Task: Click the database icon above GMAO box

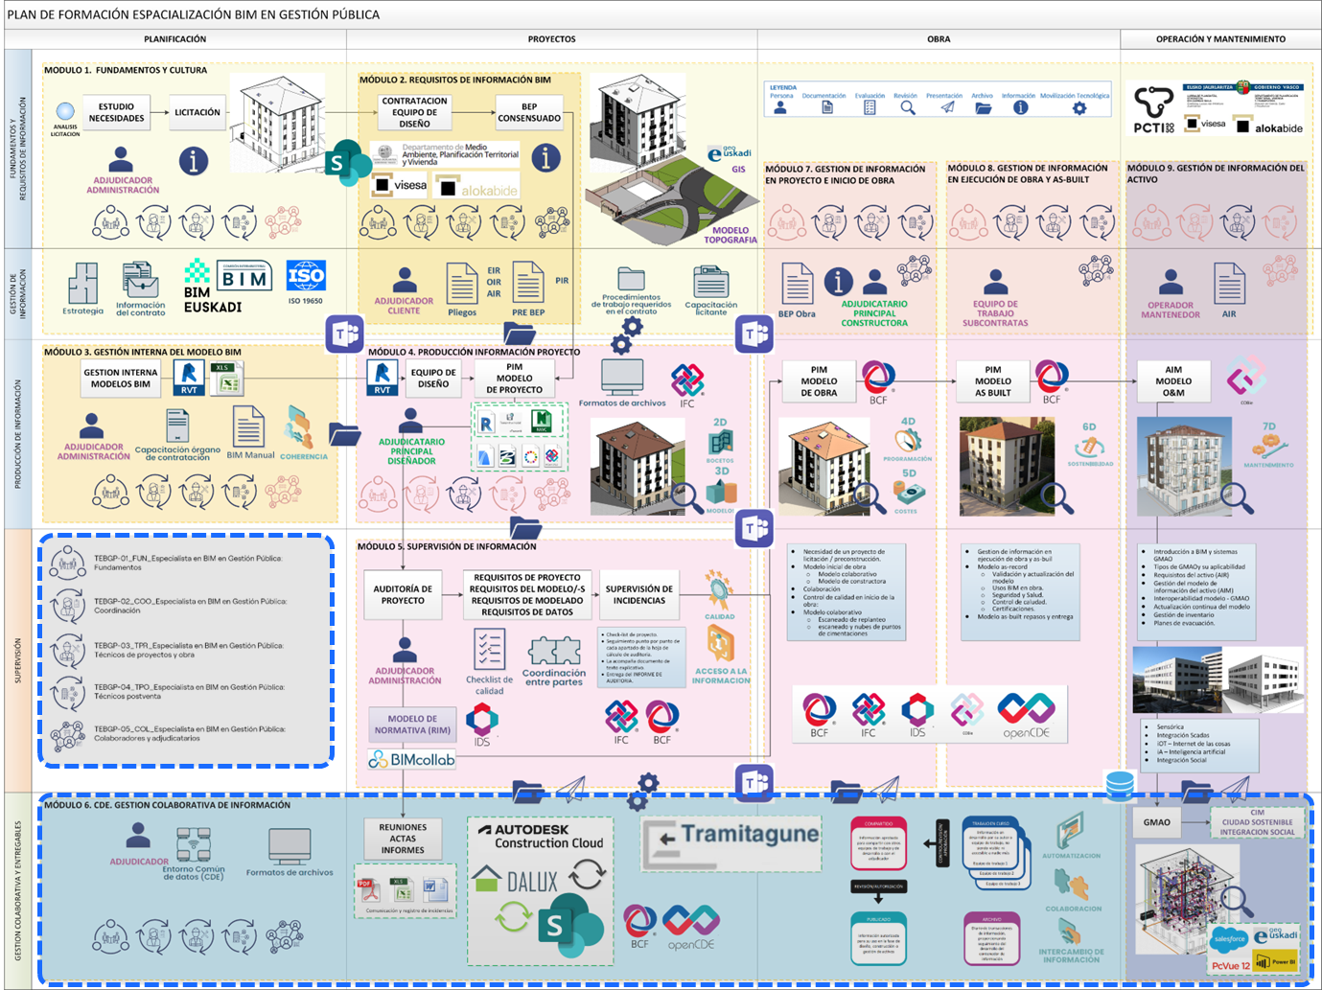Action: (x=1120, y=786)
